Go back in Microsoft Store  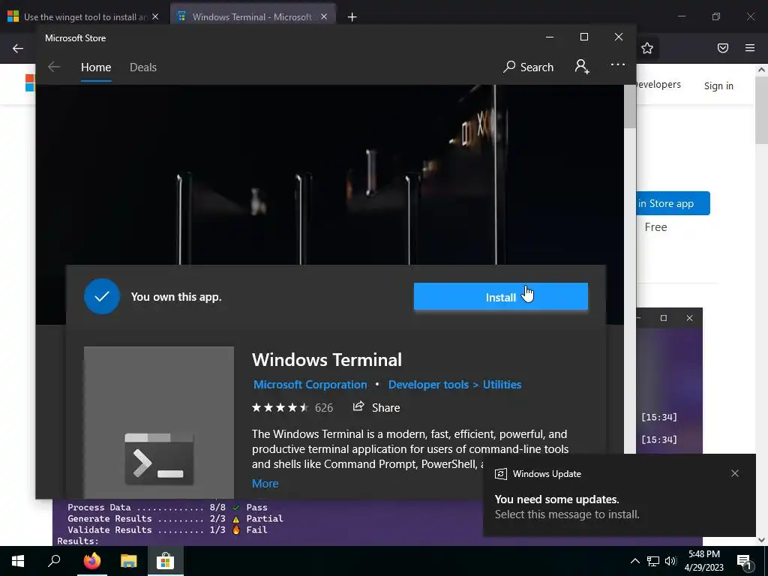coord(54,67)
